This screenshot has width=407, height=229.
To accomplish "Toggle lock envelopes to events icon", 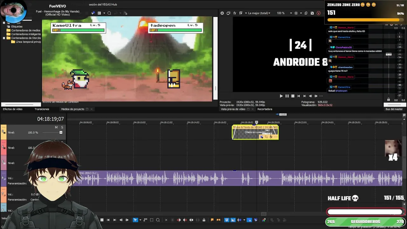I will pyautogui.click(x=249, y=220).
